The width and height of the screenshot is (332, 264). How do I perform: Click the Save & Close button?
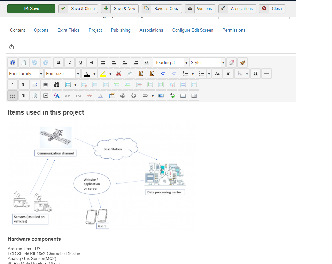coord(78,9)
